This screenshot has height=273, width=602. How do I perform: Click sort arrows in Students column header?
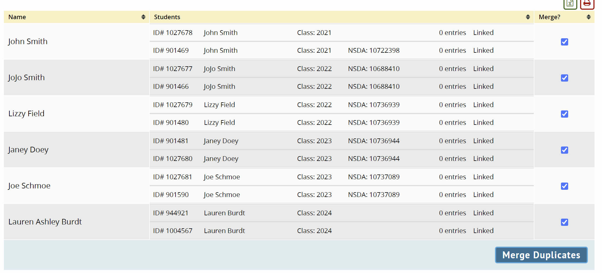[528, 17]
